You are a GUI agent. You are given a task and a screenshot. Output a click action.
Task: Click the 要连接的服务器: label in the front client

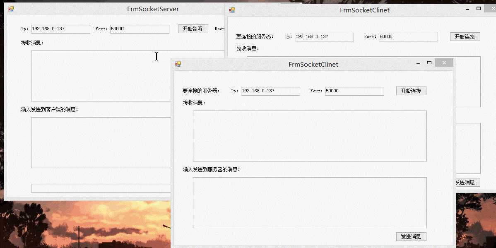point(201,91)
